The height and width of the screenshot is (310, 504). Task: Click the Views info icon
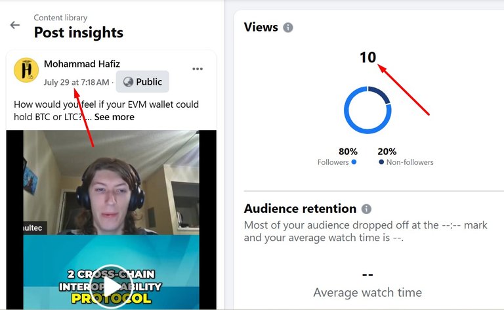point(288,28)
